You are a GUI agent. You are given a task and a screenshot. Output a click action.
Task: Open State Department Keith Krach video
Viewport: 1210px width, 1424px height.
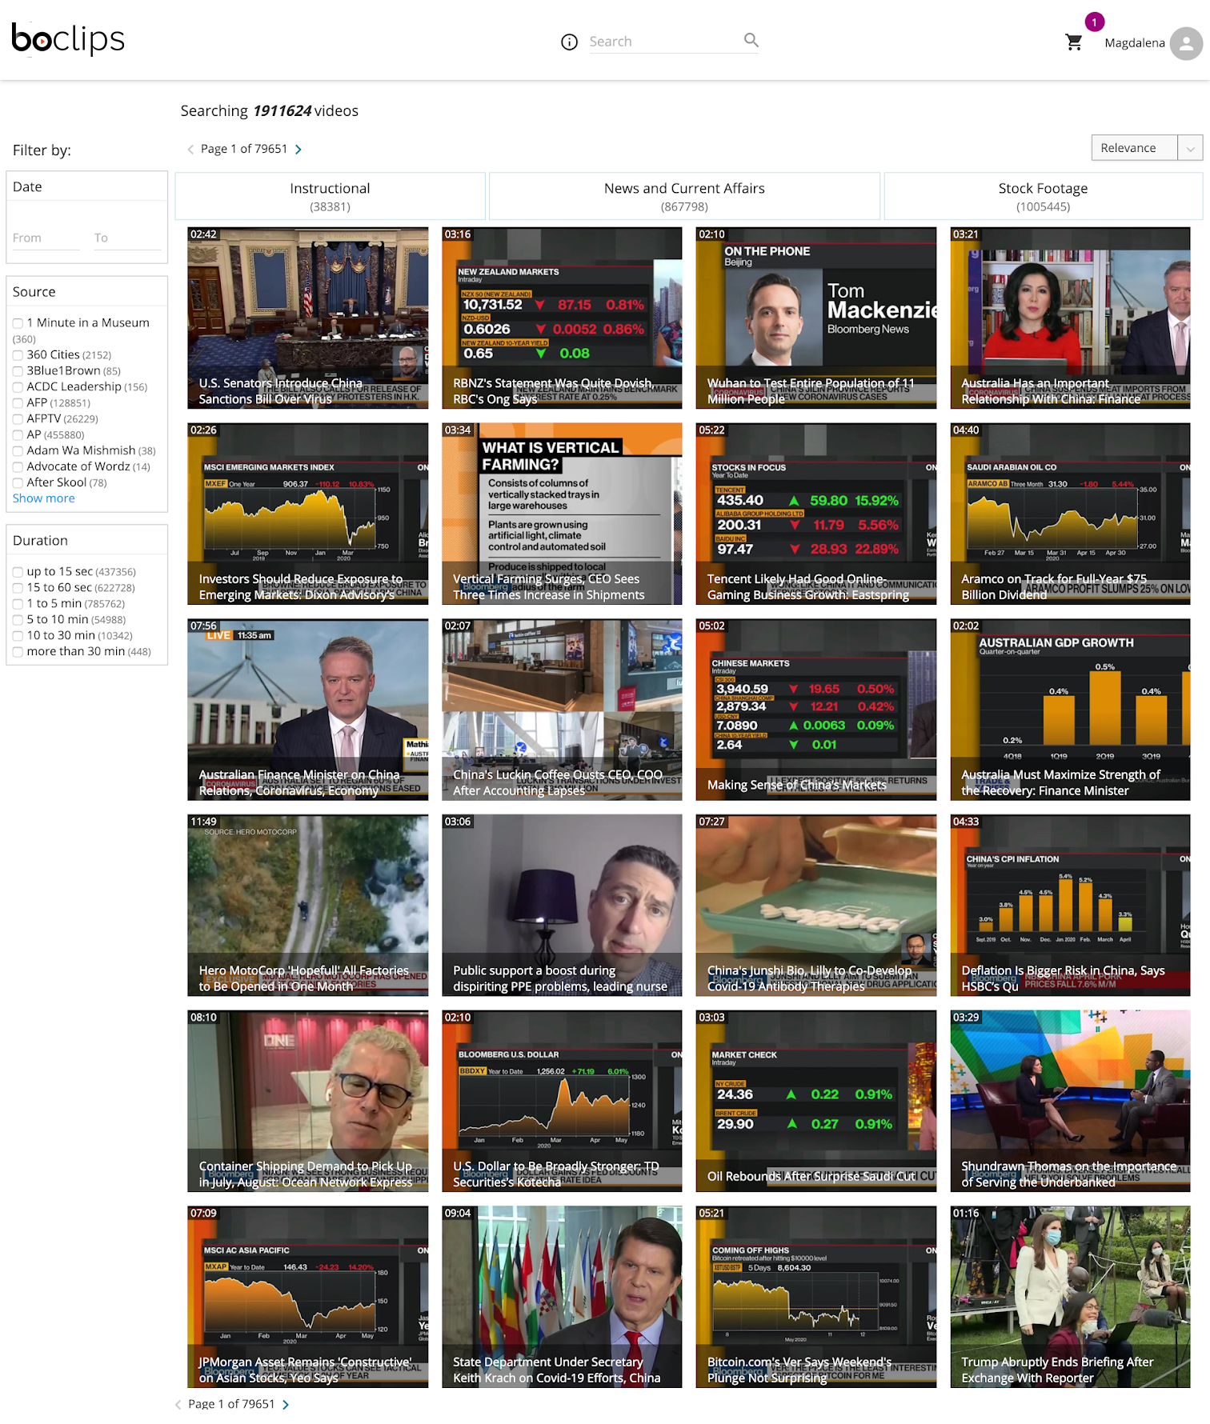tap(562, 1297)
